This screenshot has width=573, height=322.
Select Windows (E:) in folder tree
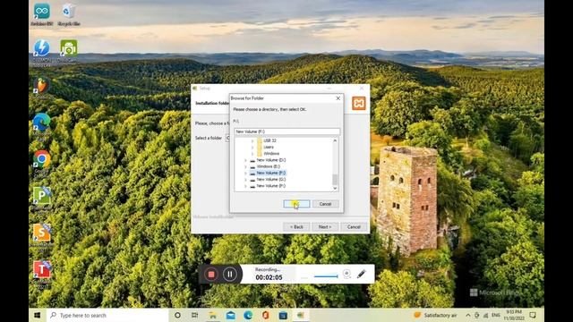[x=269, y=166]
